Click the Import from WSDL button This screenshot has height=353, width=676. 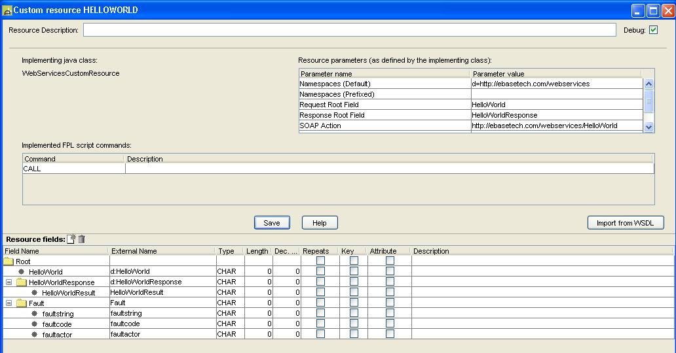click(x=625, y=223)
